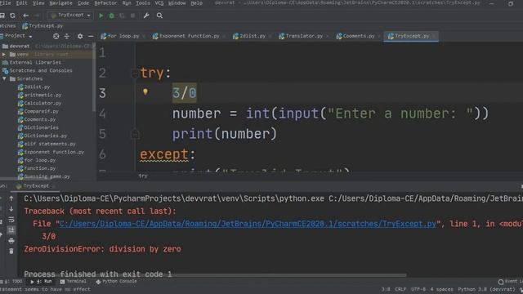Screen dimensions: 523x294
Task: Click the Run tool window button
Action: click(42, 282)
